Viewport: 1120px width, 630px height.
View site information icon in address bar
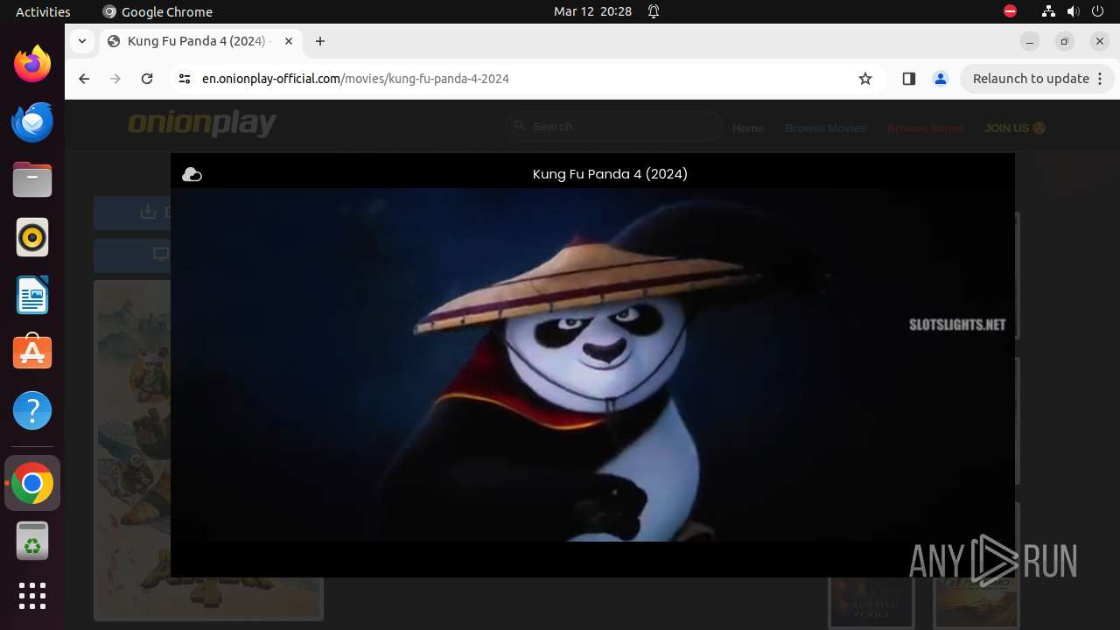[x=184, y=79]
